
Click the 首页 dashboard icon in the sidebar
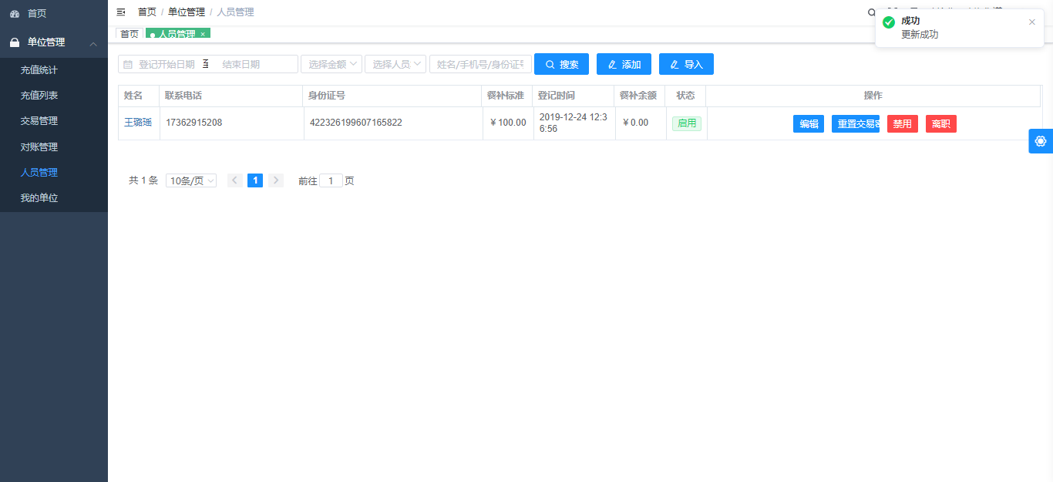coord(15,14)
